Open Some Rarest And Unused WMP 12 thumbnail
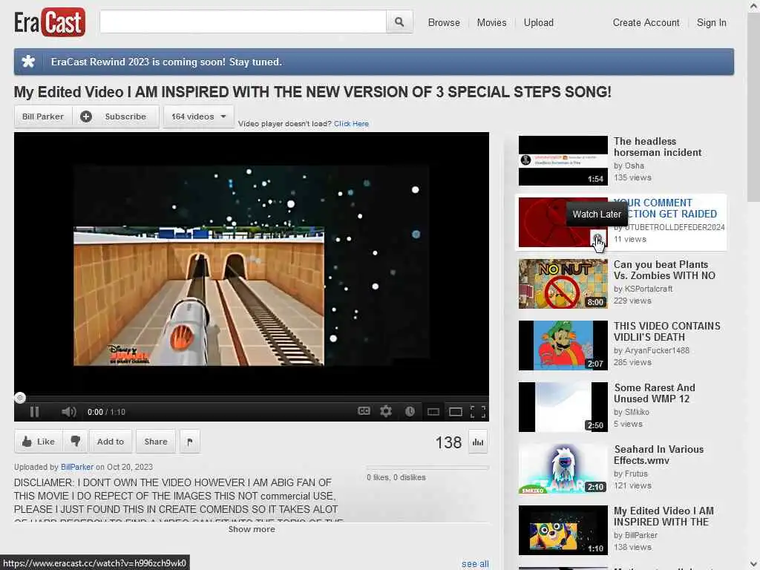Screen dimensions: 760x570 [563, 407]
